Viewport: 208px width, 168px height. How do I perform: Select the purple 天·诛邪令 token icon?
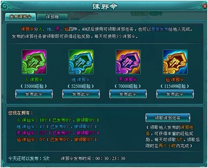click(128, 62)
